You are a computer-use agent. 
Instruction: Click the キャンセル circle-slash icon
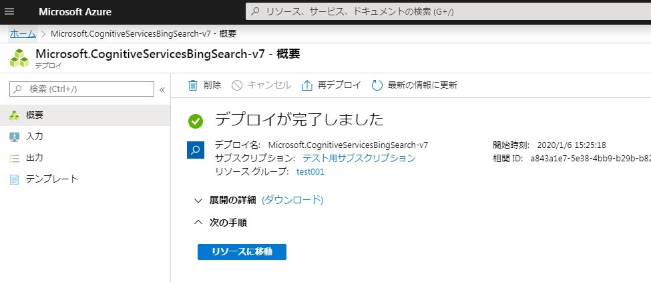coord(236,85)
